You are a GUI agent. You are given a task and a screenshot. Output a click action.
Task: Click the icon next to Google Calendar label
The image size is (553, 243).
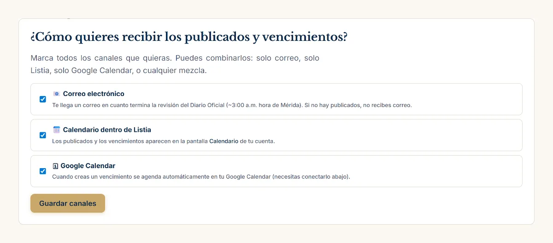pyautogui.click(x=55, y=166)
